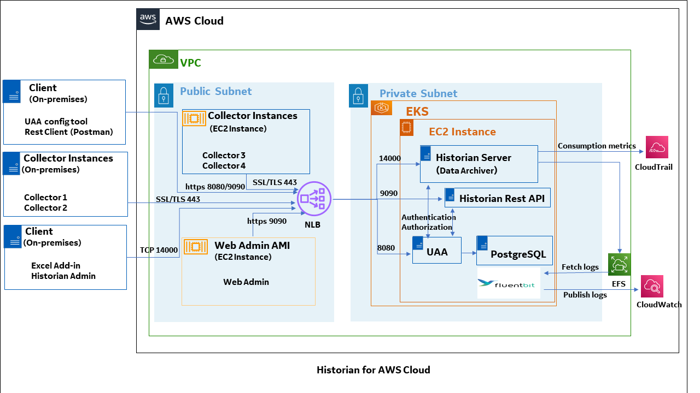Screen dimensions: 700x393
Task: Click the "Historian Server" text
Action: [474, 158]
